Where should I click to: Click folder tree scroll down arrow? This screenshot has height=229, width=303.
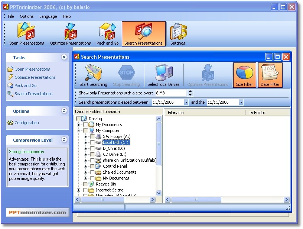(x=159, y=193)
